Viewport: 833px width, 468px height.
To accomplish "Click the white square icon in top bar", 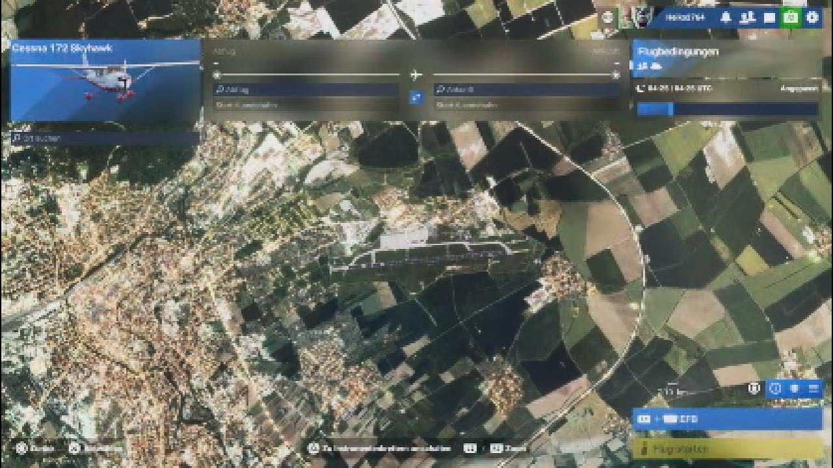I will [x=769, y=18].
